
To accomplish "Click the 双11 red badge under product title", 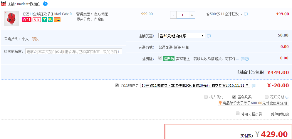I will [27, 20].
